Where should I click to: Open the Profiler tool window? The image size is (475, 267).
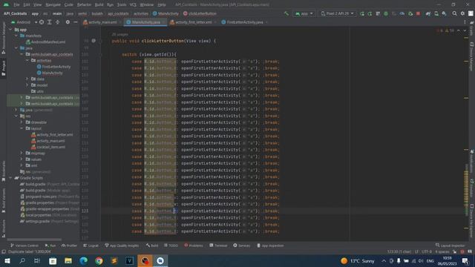click(69, 245)
